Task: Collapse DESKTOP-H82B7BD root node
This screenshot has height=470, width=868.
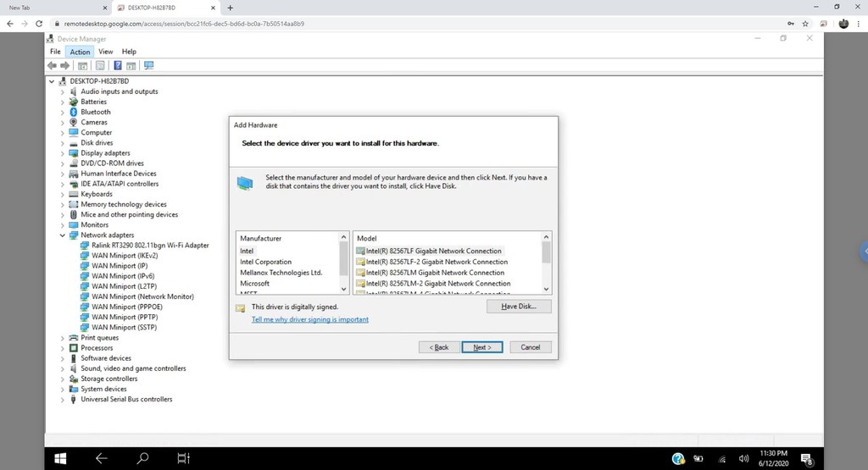Action: coord(52,81)
